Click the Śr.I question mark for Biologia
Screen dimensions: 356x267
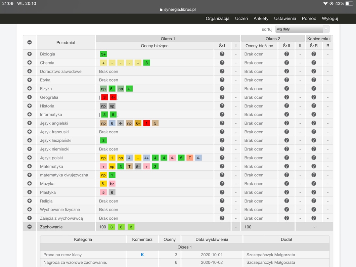tap(222, 54)
